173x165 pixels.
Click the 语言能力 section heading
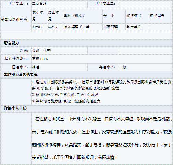[x=11, y=43]
